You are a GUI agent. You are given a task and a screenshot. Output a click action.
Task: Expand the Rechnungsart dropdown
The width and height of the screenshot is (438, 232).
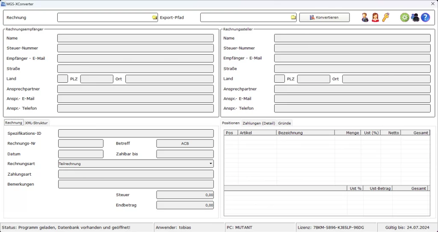click(210, 164)
